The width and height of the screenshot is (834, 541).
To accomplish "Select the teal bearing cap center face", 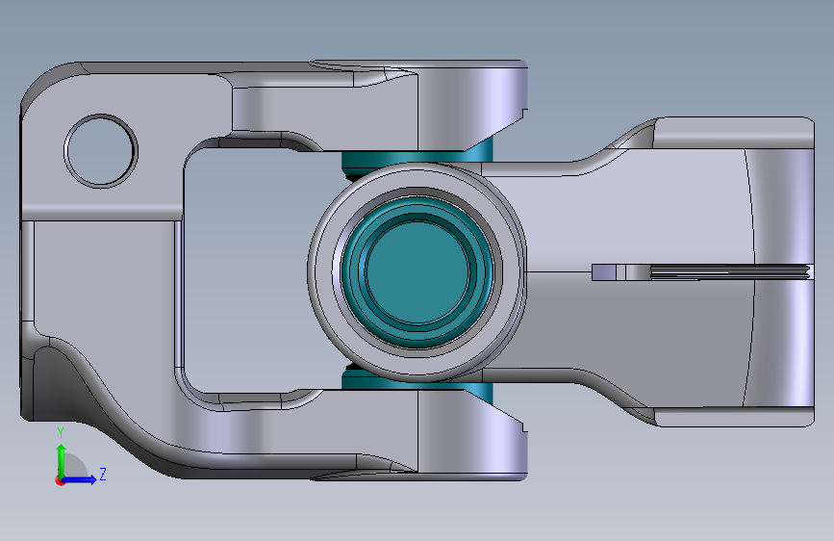I will pyautogui.click(x=417, y=271).
